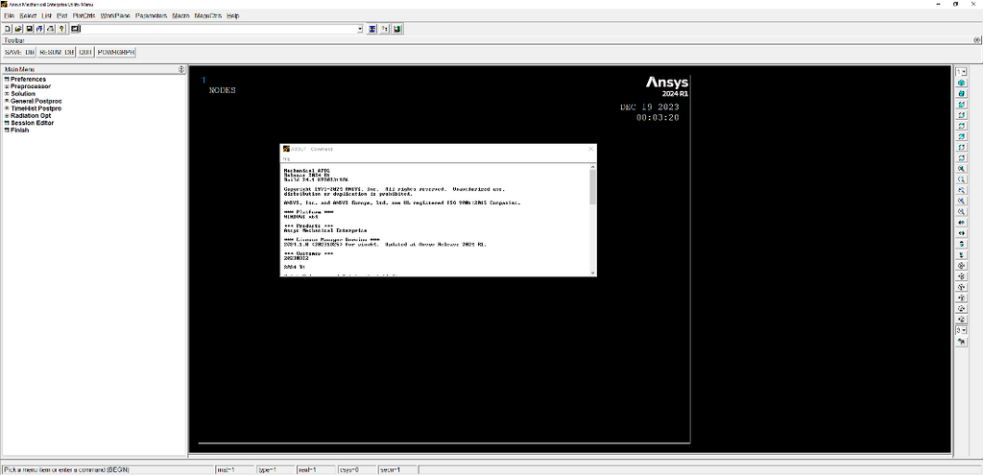The height and width of the screenshot is (475, 983).
Task: Select the Oblique View icon
Action: coord(961,93)
